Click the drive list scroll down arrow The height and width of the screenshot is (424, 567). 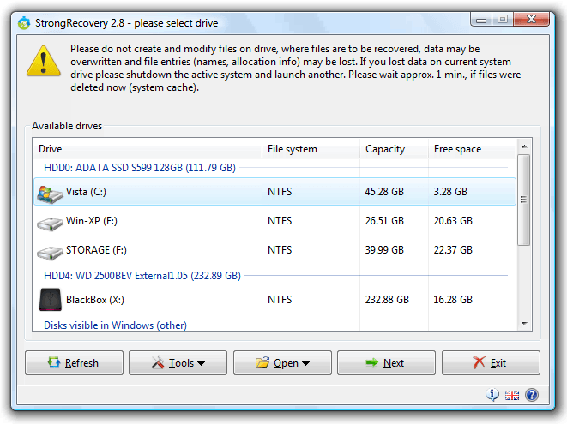(x=523, y=322)
